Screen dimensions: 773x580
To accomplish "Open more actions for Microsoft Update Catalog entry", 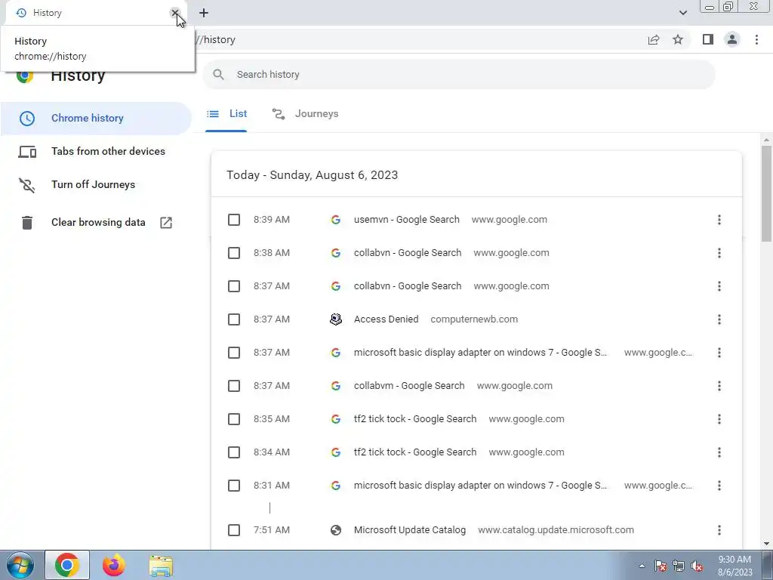I will pyautogui.click(x=719, y=530).
